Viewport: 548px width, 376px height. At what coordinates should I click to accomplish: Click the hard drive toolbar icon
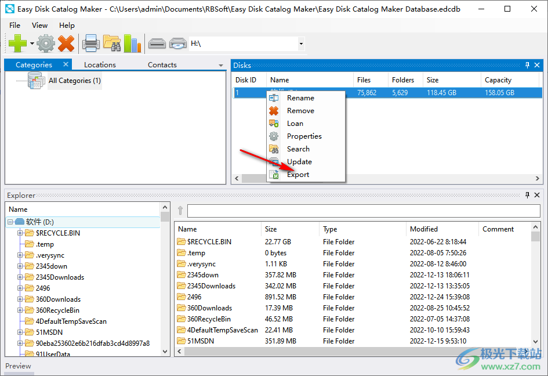pos(157,44)
